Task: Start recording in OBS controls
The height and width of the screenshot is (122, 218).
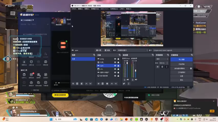Action: tap(181, 64)
